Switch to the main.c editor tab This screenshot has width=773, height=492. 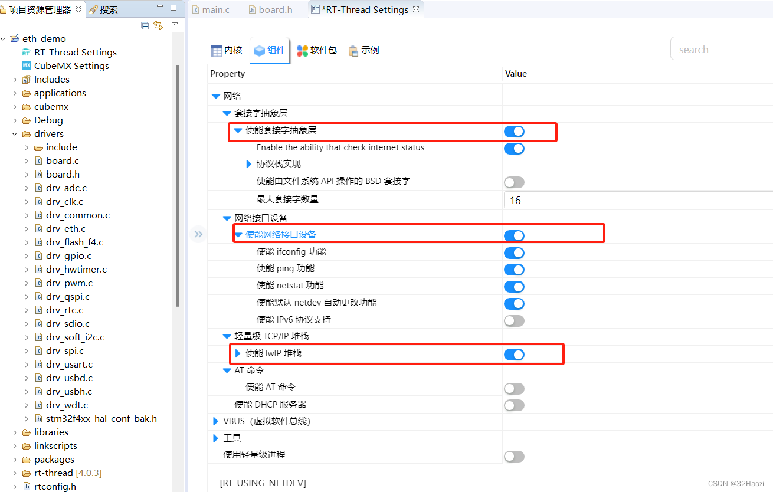click(x=211, y=9)
